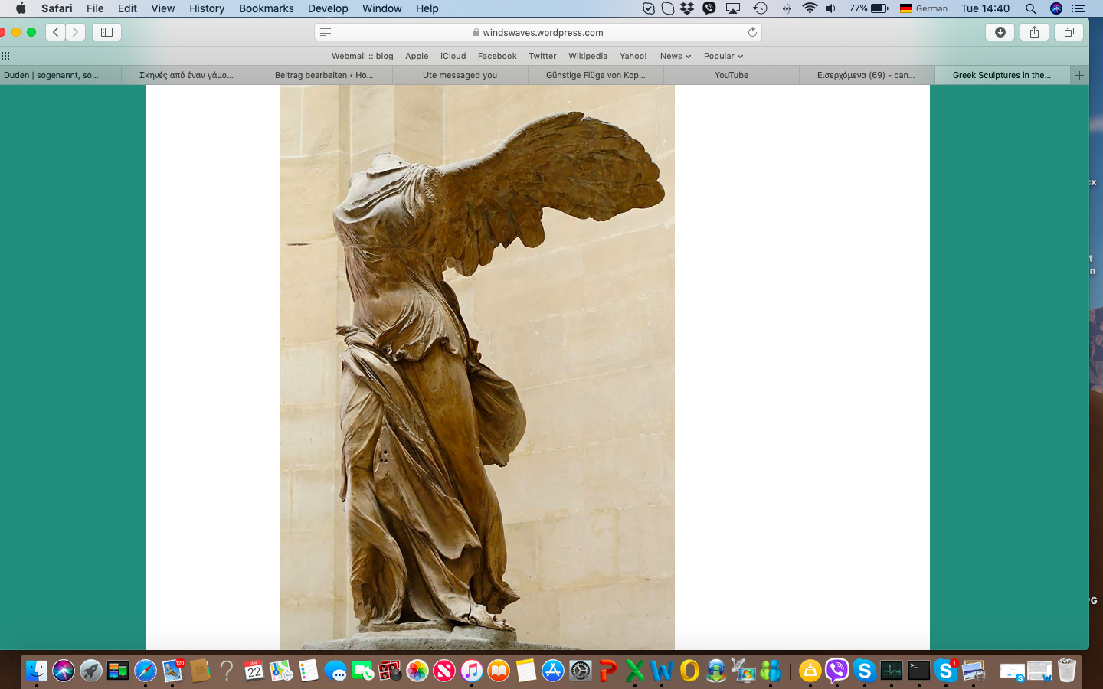This screenshot has width=1103, height=689.
Task: Click the Winged Victory statue image
Action: [477, 367]
